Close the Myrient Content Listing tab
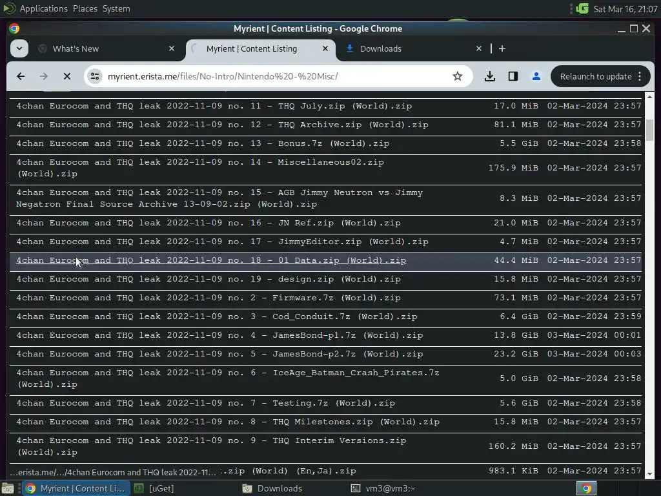 click(x=325, y=48)
